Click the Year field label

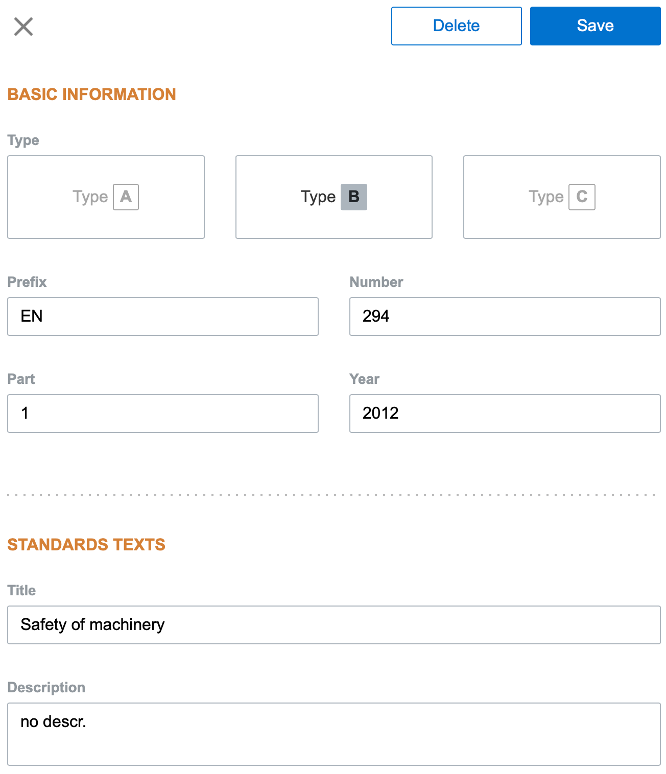(x=364, y=379)
